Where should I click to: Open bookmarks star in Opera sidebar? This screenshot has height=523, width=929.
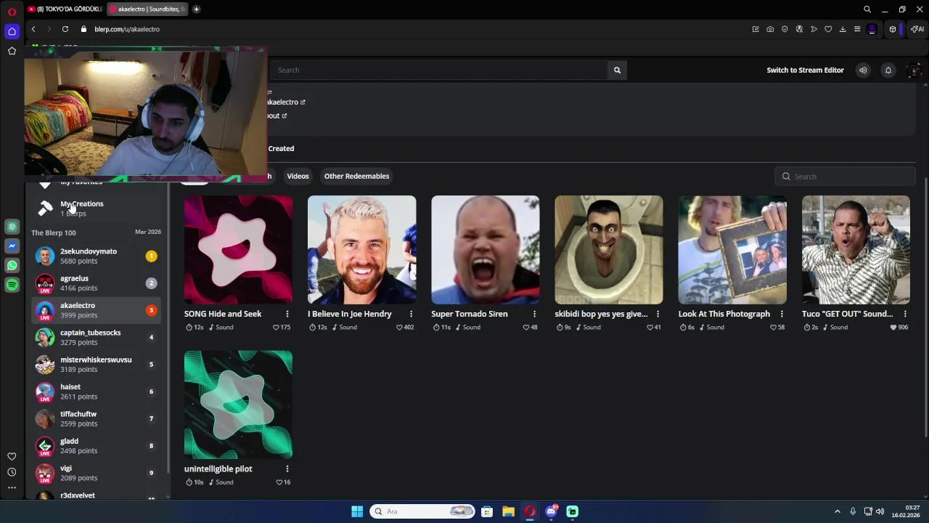pyautogui.click(x=12, y=51)
